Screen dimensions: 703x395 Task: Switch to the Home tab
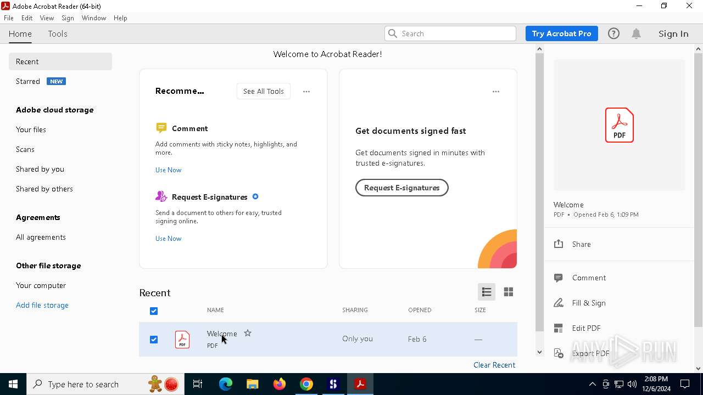pos(20,33)
